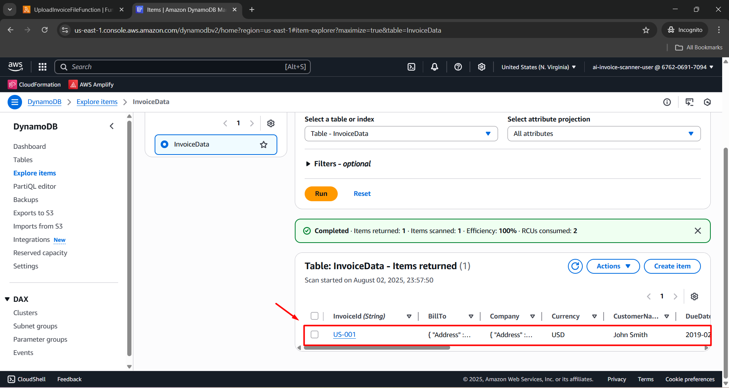Go to PartiQL editor in sidebar
Screen dimensions: 729x388
click(x=35, y=186)
